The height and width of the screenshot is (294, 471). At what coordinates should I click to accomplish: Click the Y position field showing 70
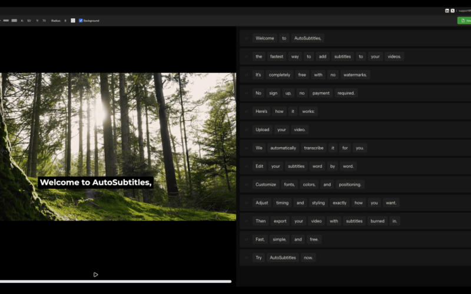(x=44, y=21)
